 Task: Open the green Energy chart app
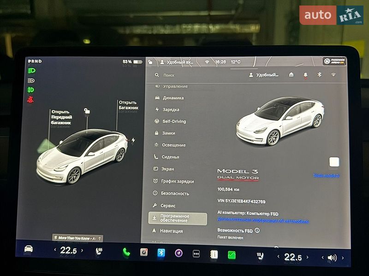coord(232,255)
